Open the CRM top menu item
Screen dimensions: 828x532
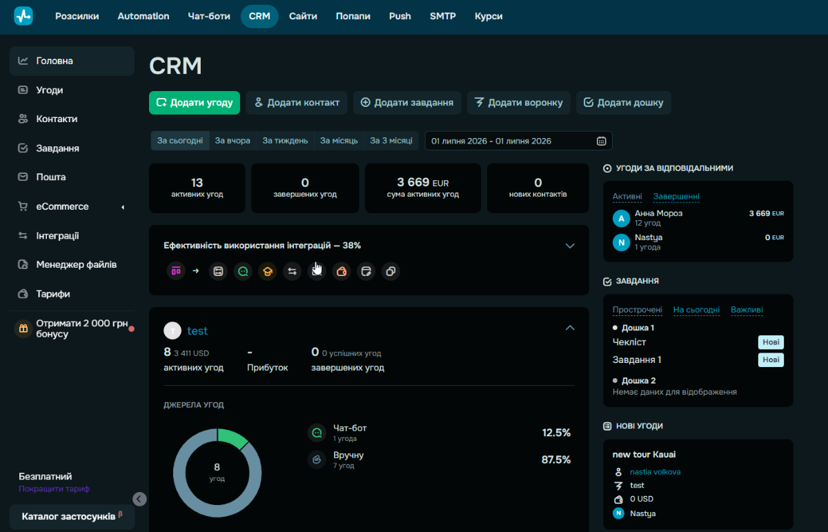point(259,16)
